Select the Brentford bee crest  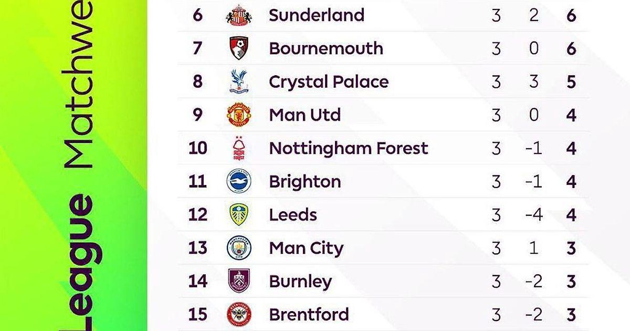pyautogui.click(x=239, y=314)
